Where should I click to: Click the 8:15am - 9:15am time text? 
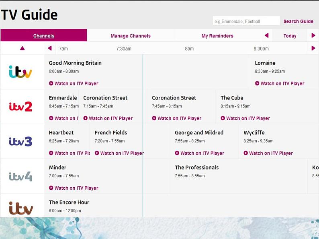(235, 106)
